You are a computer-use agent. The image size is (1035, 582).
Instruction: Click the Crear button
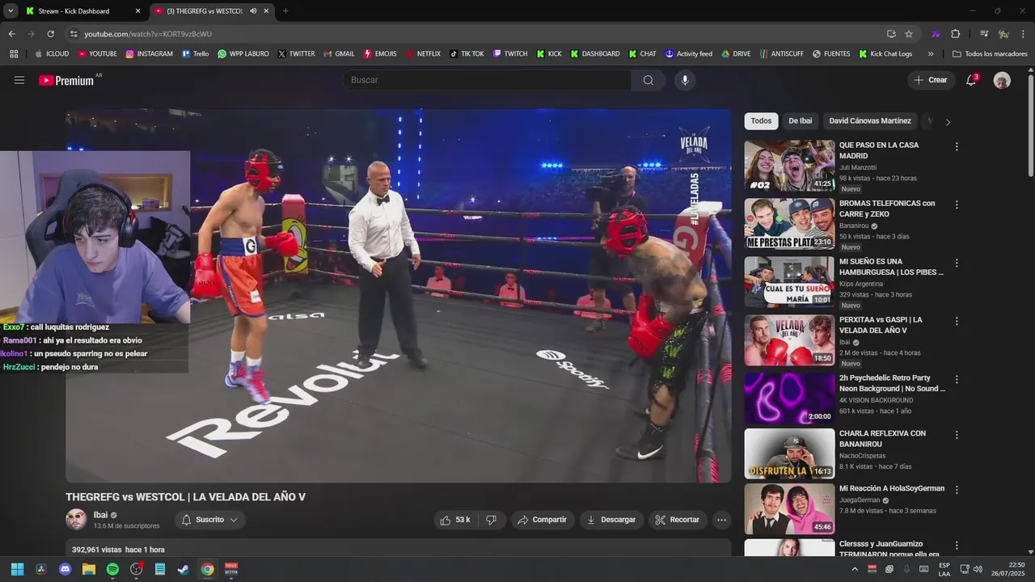[x=931, y=80]
